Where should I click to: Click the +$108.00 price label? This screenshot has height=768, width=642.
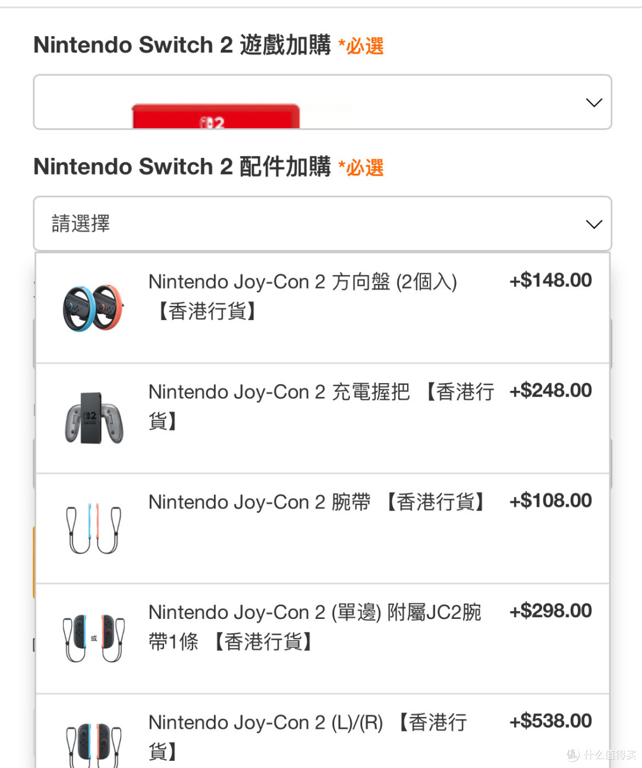550,501
